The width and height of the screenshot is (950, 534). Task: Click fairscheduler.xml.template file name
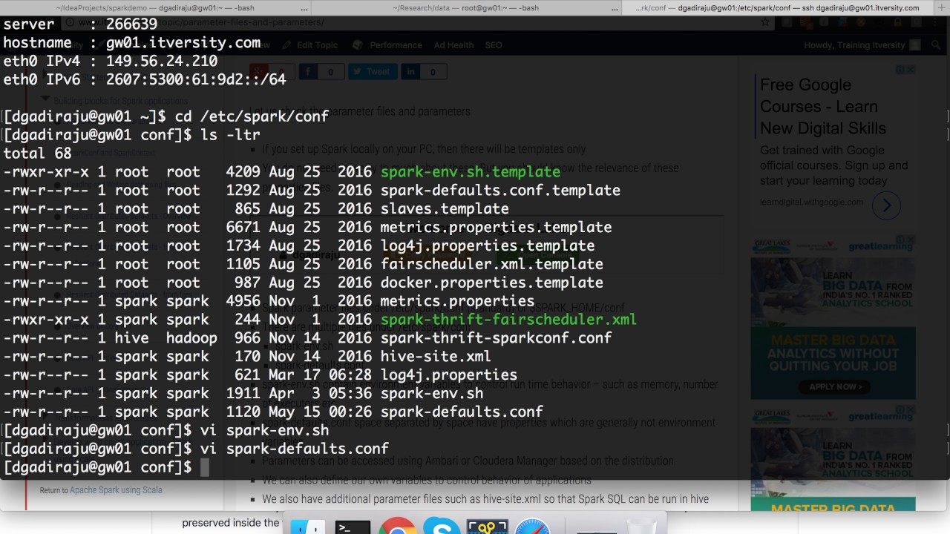point(491,264)
